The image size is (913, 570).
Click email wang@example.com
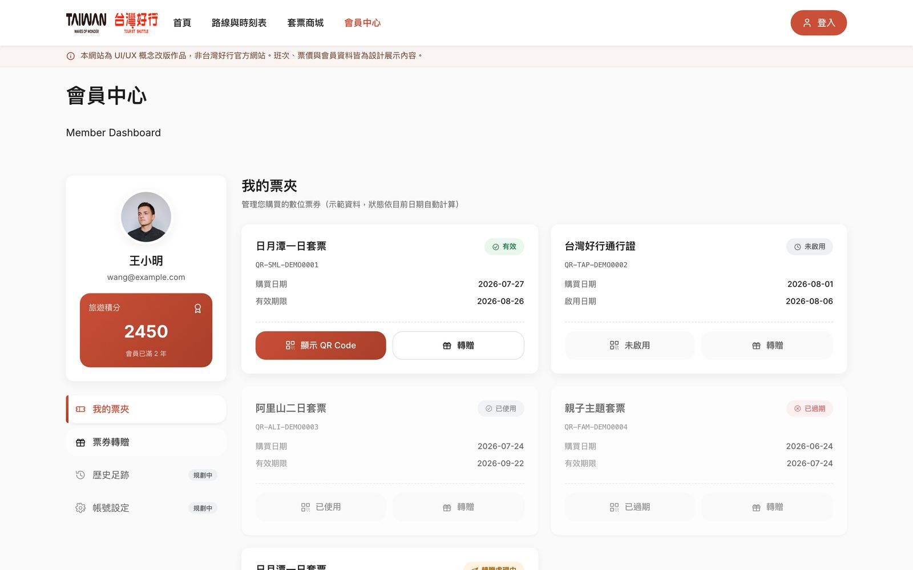point(146,278)
